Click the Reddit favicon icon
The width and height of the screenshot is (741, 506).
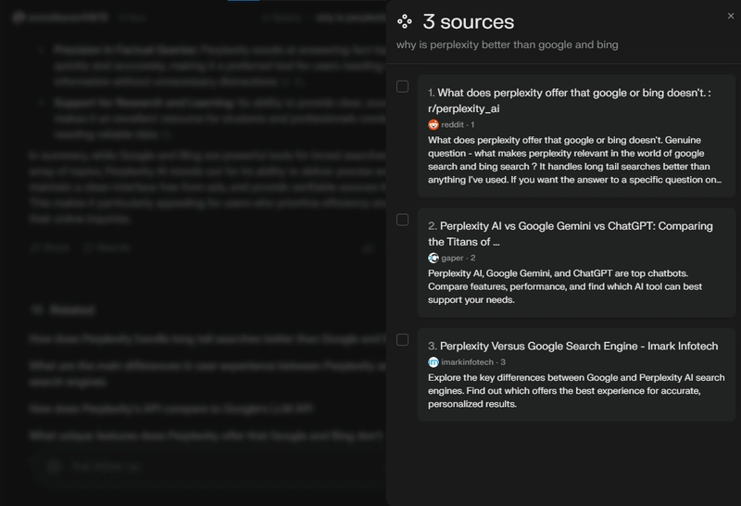(433, 125)
